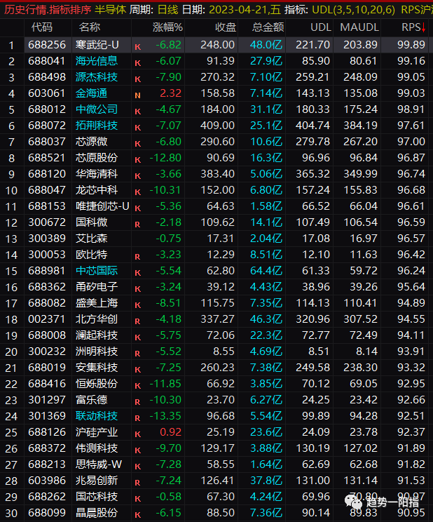Screen dimensions: 433x522
Task: Click the R marker in 富乐德 row
Action: click(138, 403)
